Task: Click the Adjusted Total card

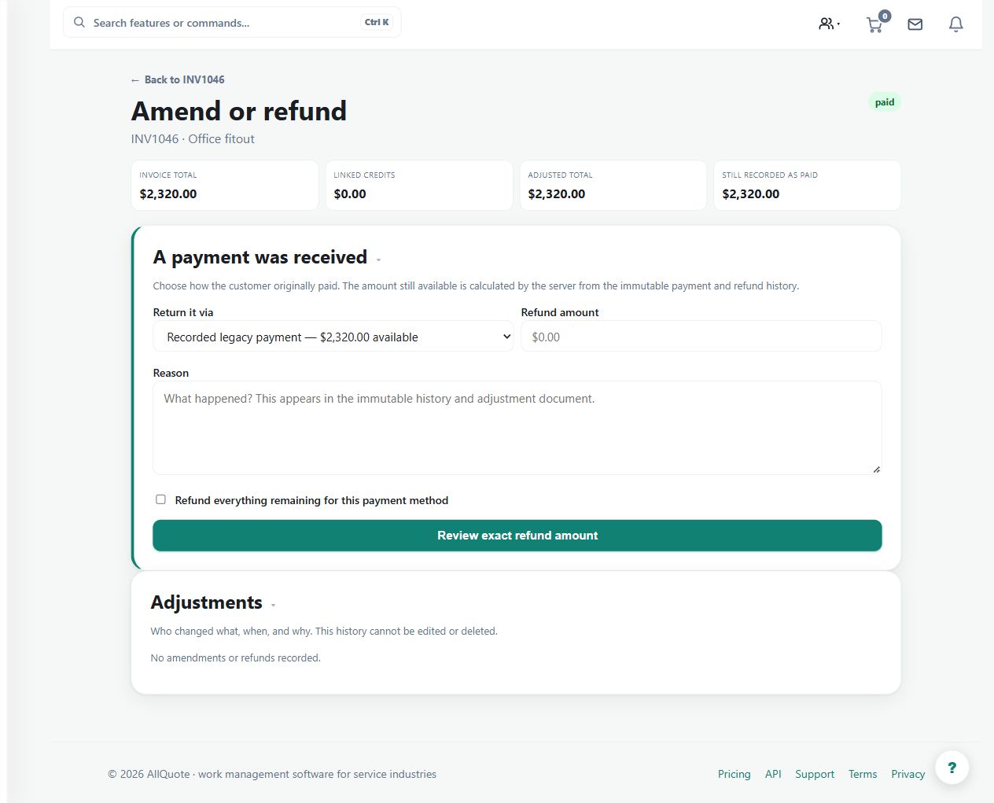Action: click(613, 186)
